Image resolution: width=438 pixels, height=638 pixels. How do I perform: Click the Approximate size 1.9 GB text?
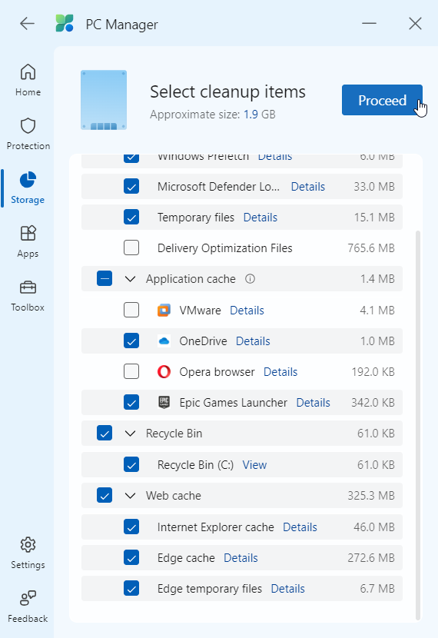click(x=213, y=115)
